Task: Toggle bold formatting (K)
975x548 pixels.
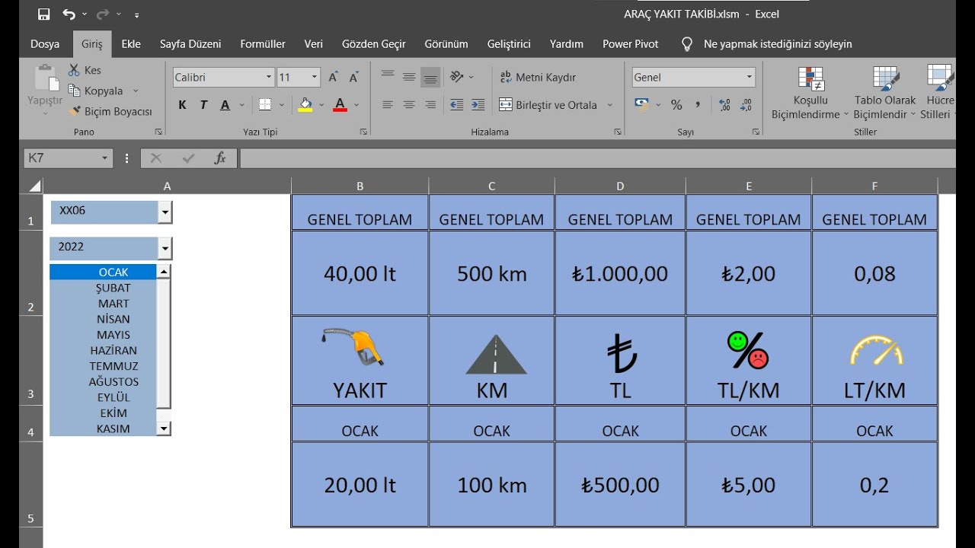Action: [x=182, y=105]
